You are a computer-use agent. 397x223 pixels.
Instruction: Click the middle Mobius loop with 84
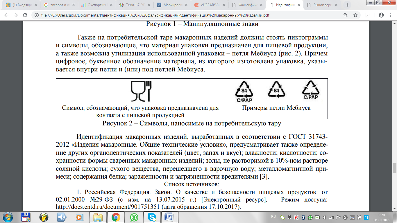point(276,89)
